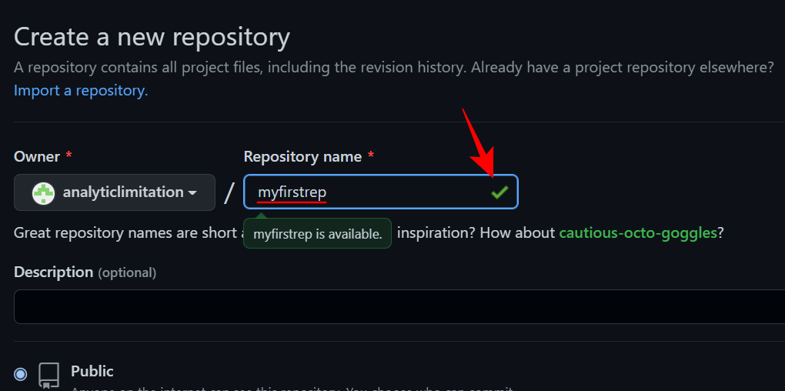
Task: Focus the Repository name input field
Action: pos(369,192)
